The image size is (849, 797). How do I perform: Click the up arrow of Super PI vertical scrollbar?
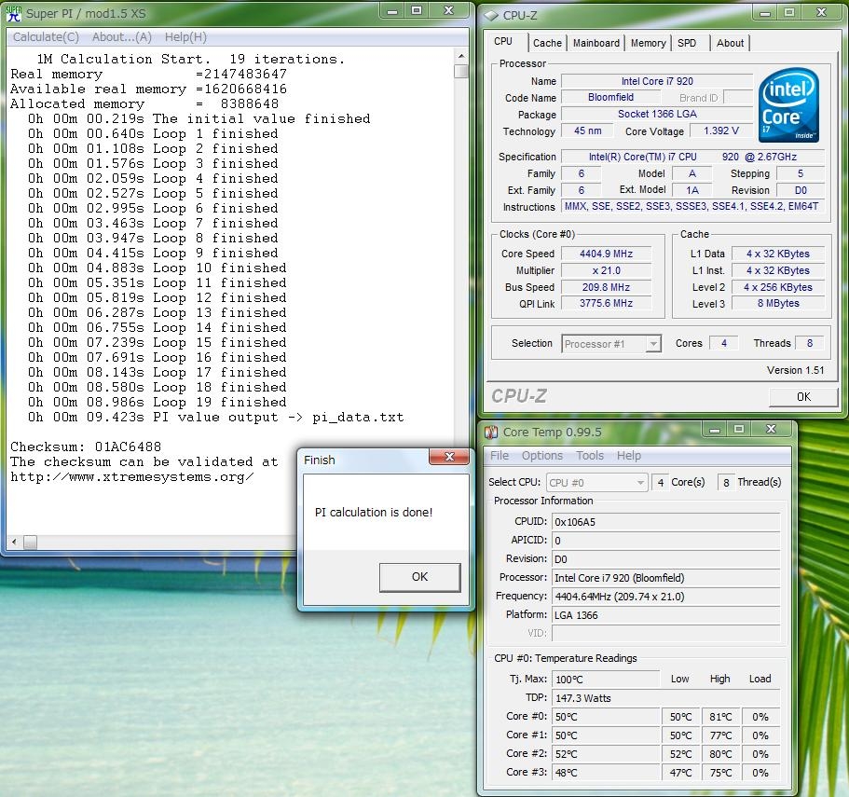[461, 56]
